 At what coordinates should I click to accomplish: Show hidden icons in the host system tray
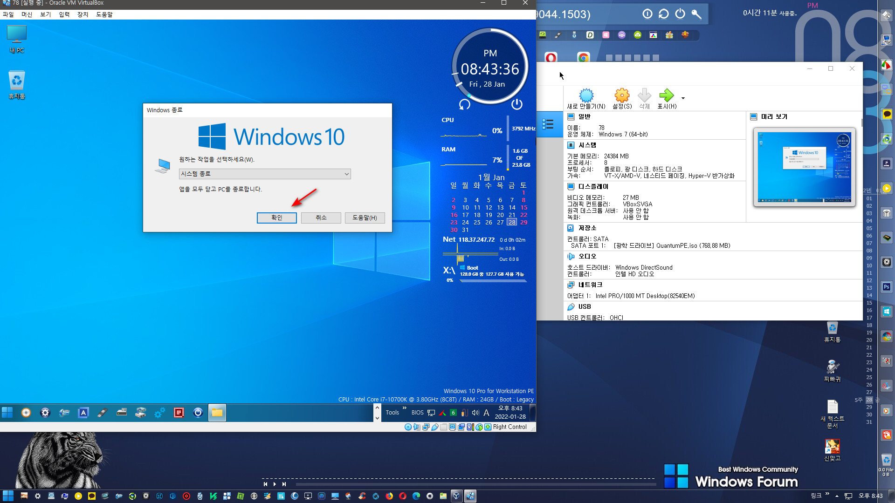click(837, 496)
